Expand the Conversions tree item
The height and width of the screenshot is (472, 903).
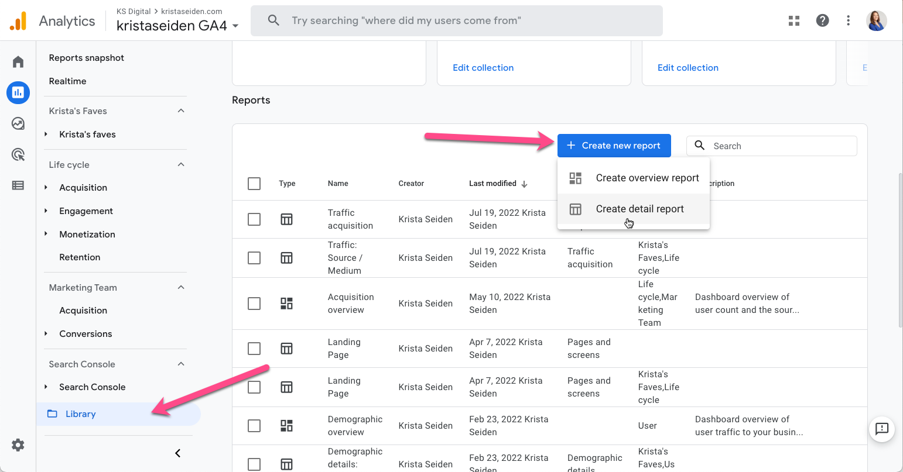pyautogui.click(x=46, y=333)
